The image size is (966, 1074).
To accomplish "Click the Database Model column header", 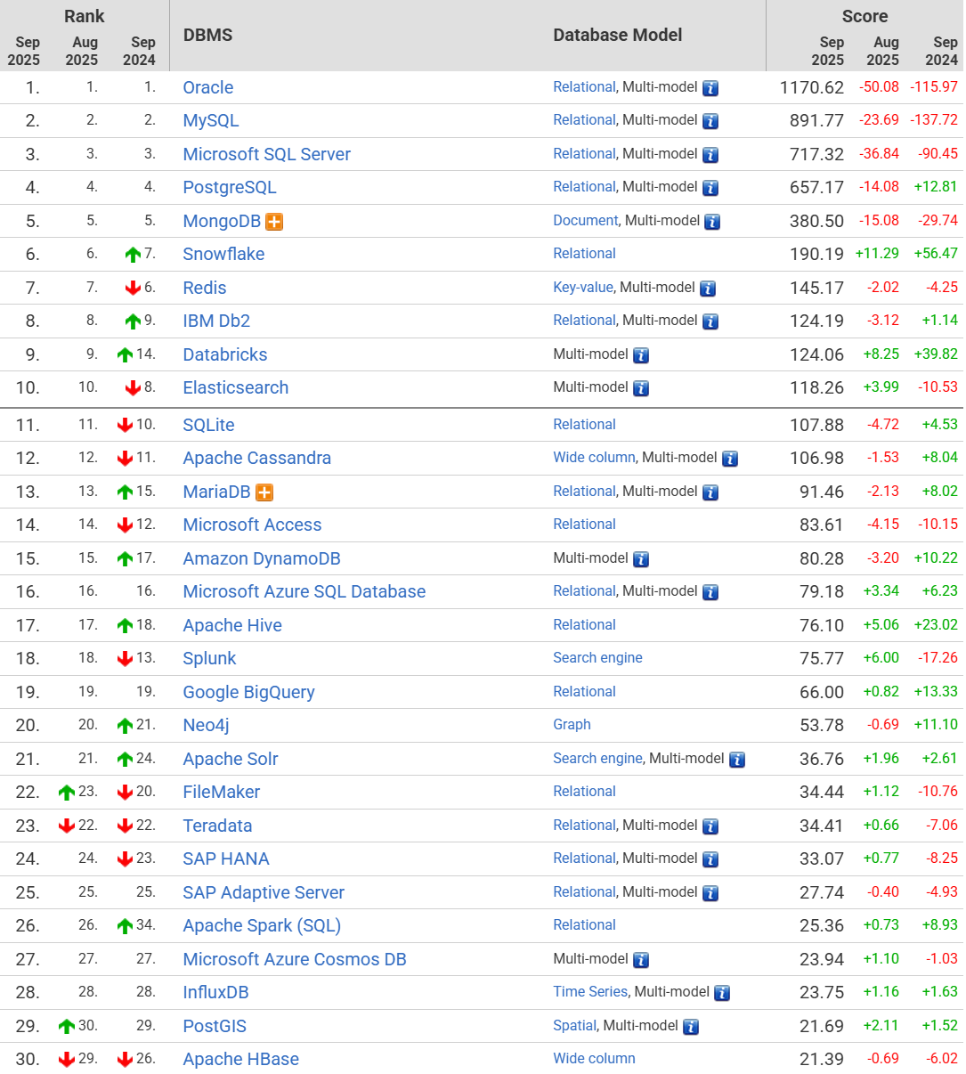I will tap(618, 35).
